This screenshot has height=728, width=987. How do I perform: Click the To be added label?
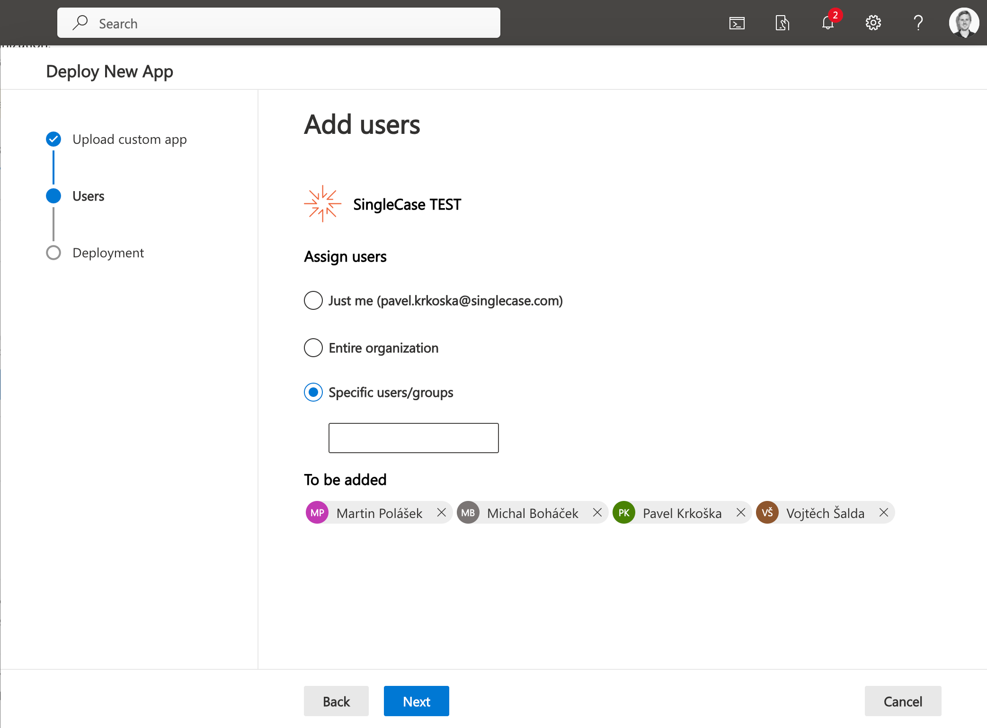click(x=345, y=480)
